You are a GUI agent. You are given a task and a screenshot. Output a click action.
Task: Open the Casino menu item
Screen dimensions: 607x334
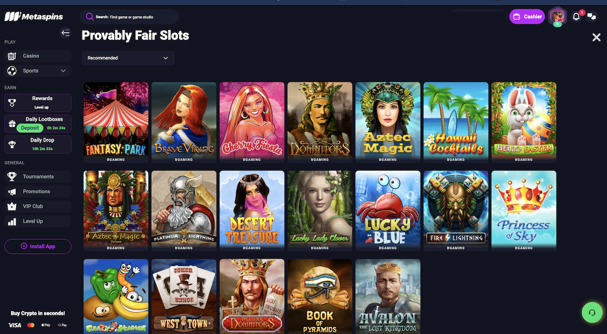(x=38, y=56)
